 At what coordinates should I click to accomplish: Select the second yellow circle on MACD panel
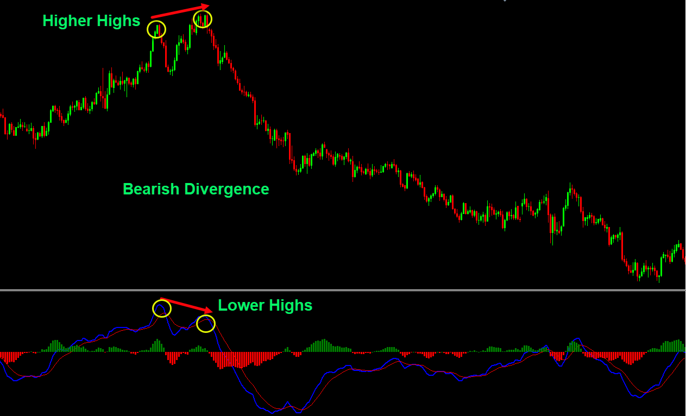click(206, 324)
